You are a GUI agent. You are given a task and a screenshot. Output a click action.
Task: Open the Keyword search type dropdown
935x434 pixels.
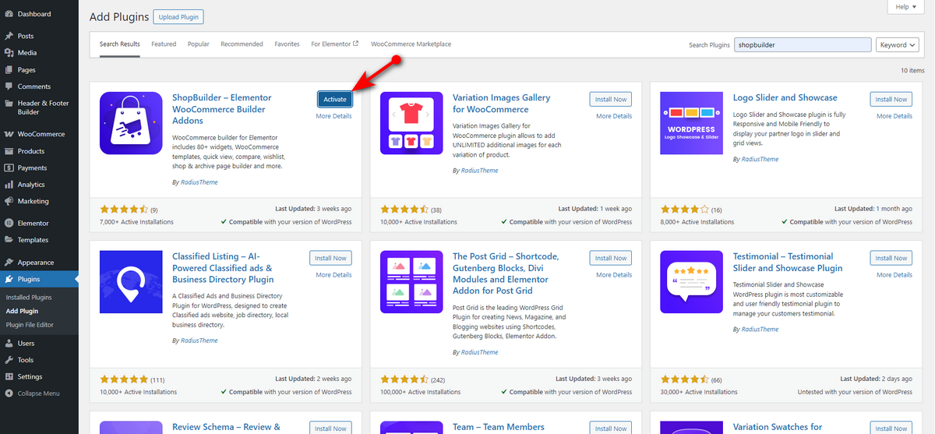click(898, 44)
